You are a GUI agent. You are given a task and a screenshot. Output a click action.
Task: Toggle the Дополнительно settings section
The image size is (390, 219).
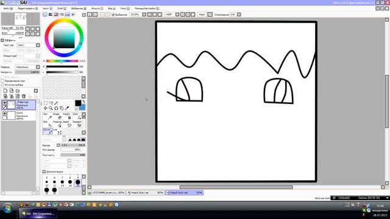(44, 172)
